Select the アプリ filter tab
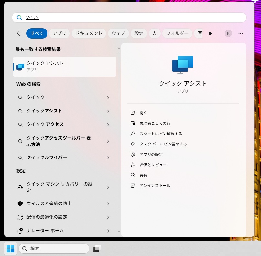This screenshot has height=256, width=261. click(59, 33)
